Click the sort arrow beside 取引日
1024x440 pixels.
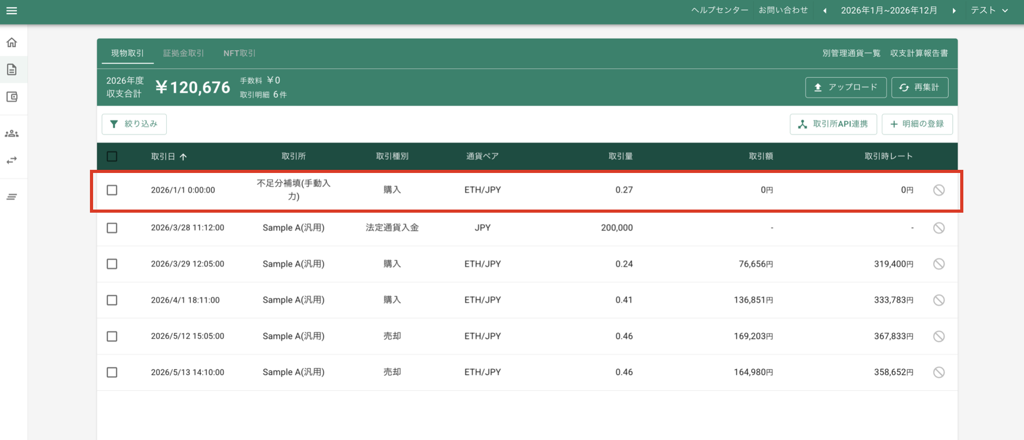[183, 157]
